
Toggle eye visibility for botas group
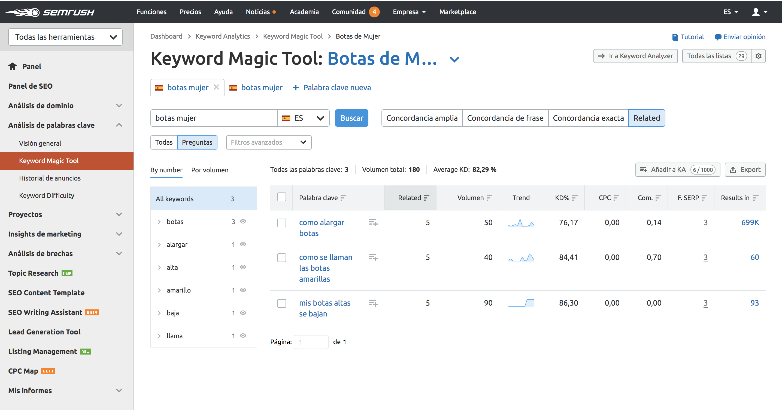(x=243, y=221)
